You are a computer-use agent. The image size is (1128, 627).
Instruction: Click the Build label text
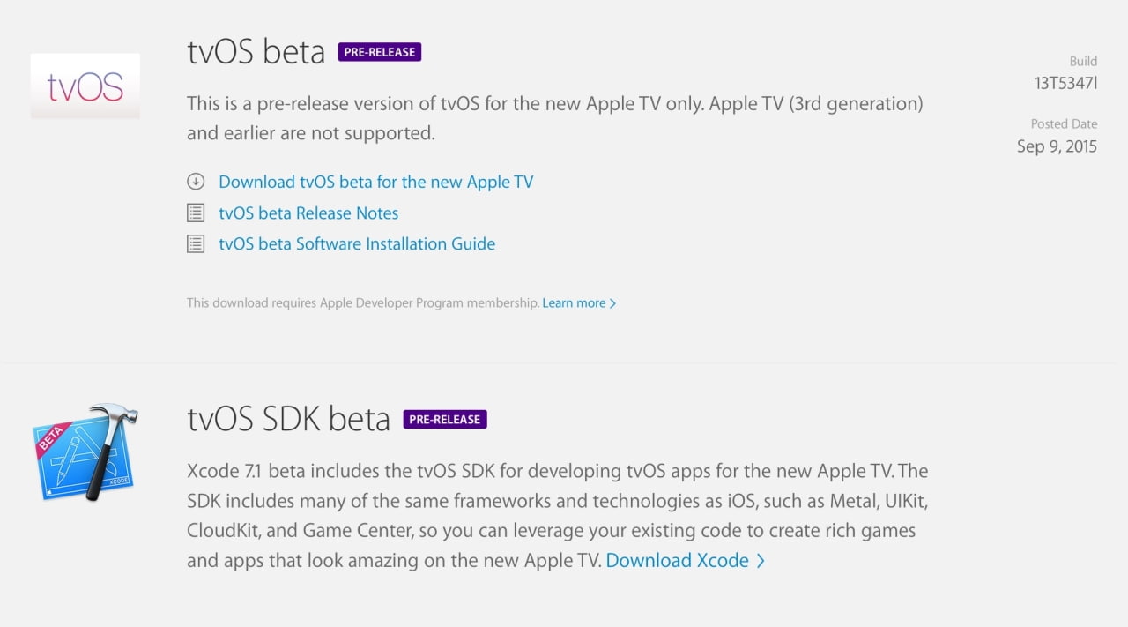coord(1083,61)
